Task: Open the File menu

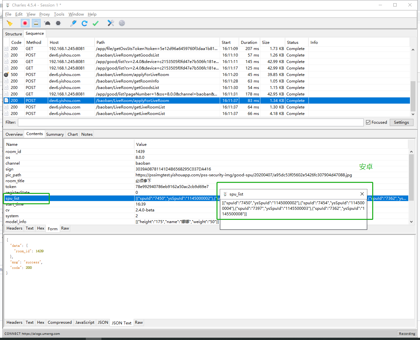Action: [x=8, y=14]
